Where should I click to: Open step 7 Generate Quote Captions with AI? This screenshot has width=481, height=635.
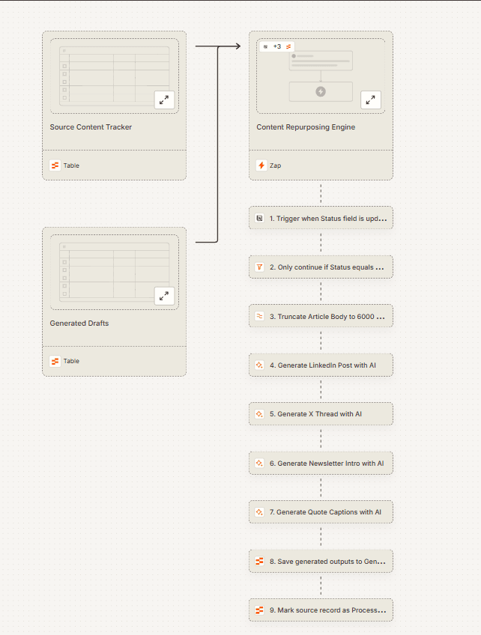click(321, 512)
